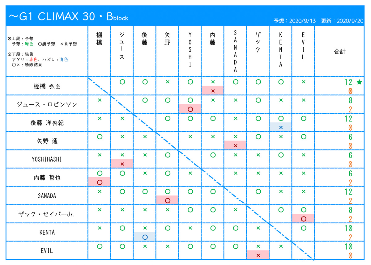Click the SANADA column header
This screenshot has height=265, width=371.
click(235, 51)
